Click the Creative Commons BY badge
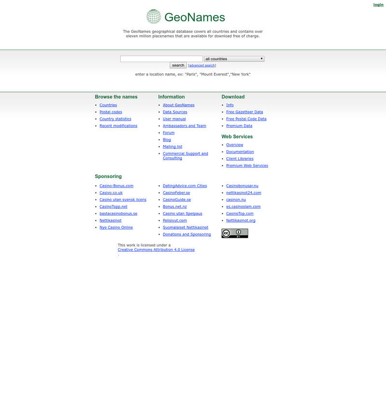Screen dimensions: 386x406 [x=234, y=233]
